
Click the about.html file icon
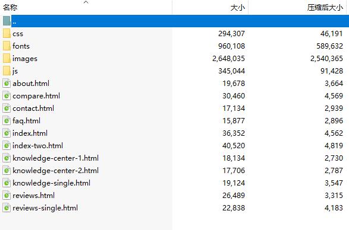[7, 84]
